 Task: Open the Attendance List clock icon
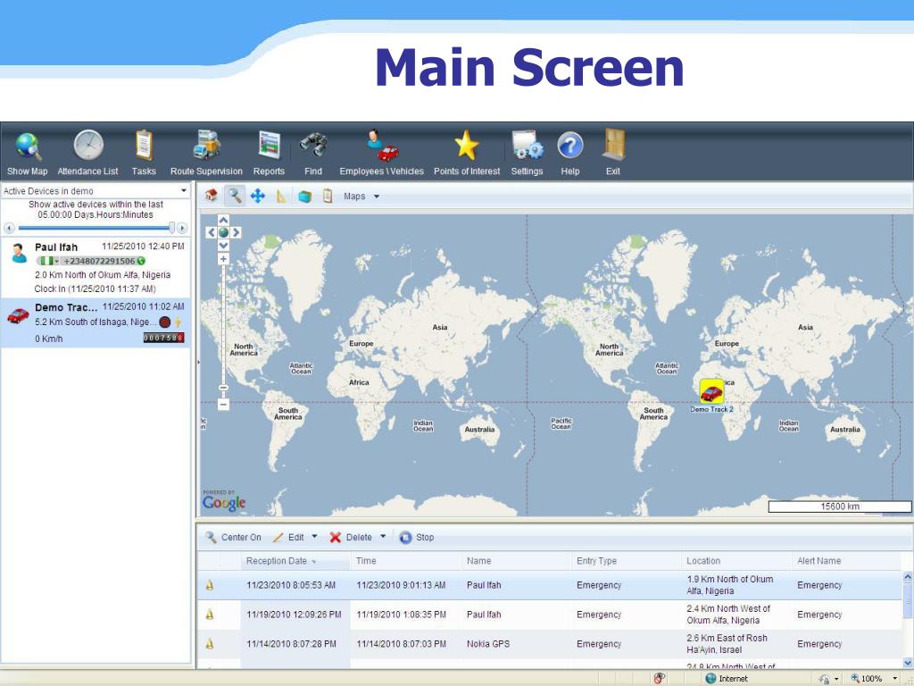tap(88, 146)
